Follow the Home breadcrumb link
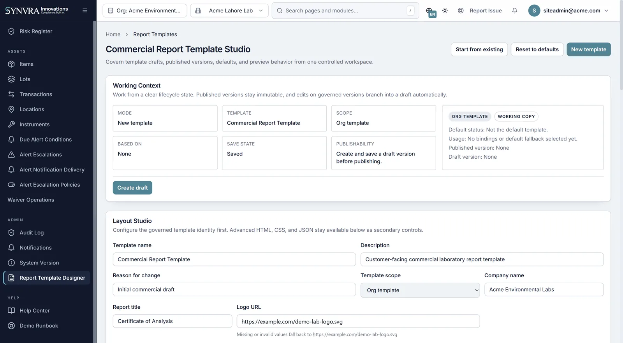 tap(113, 34)
